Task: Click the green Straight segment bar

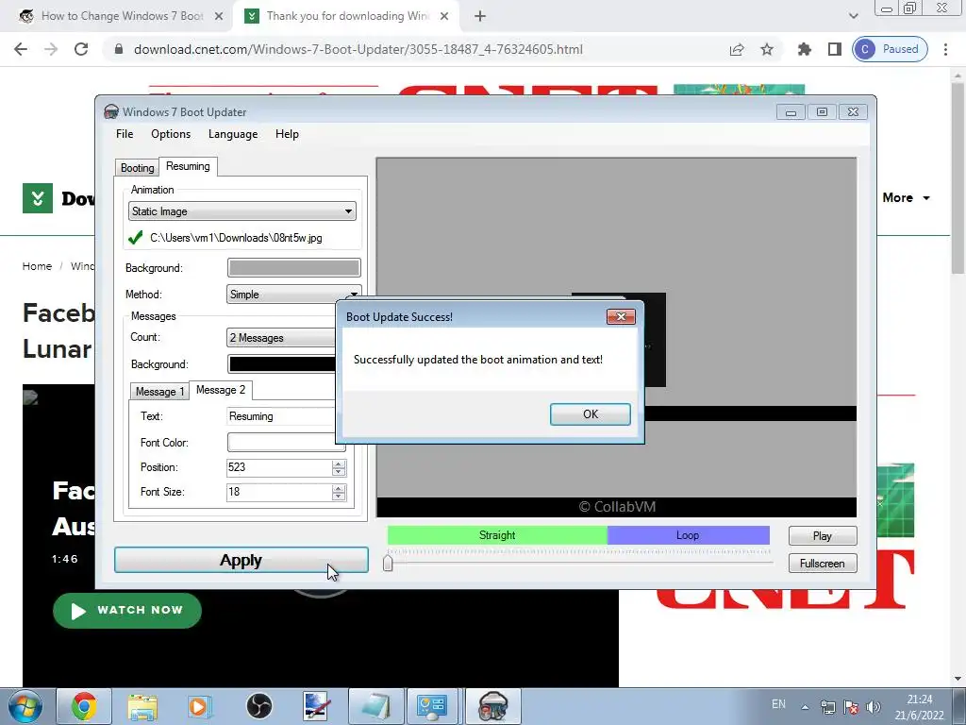Action: click(497, 535)
